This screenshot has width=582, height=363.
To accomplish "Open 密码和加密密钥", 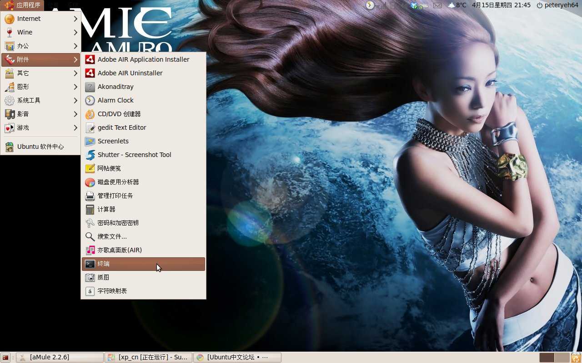I will [x=143, y=223].
